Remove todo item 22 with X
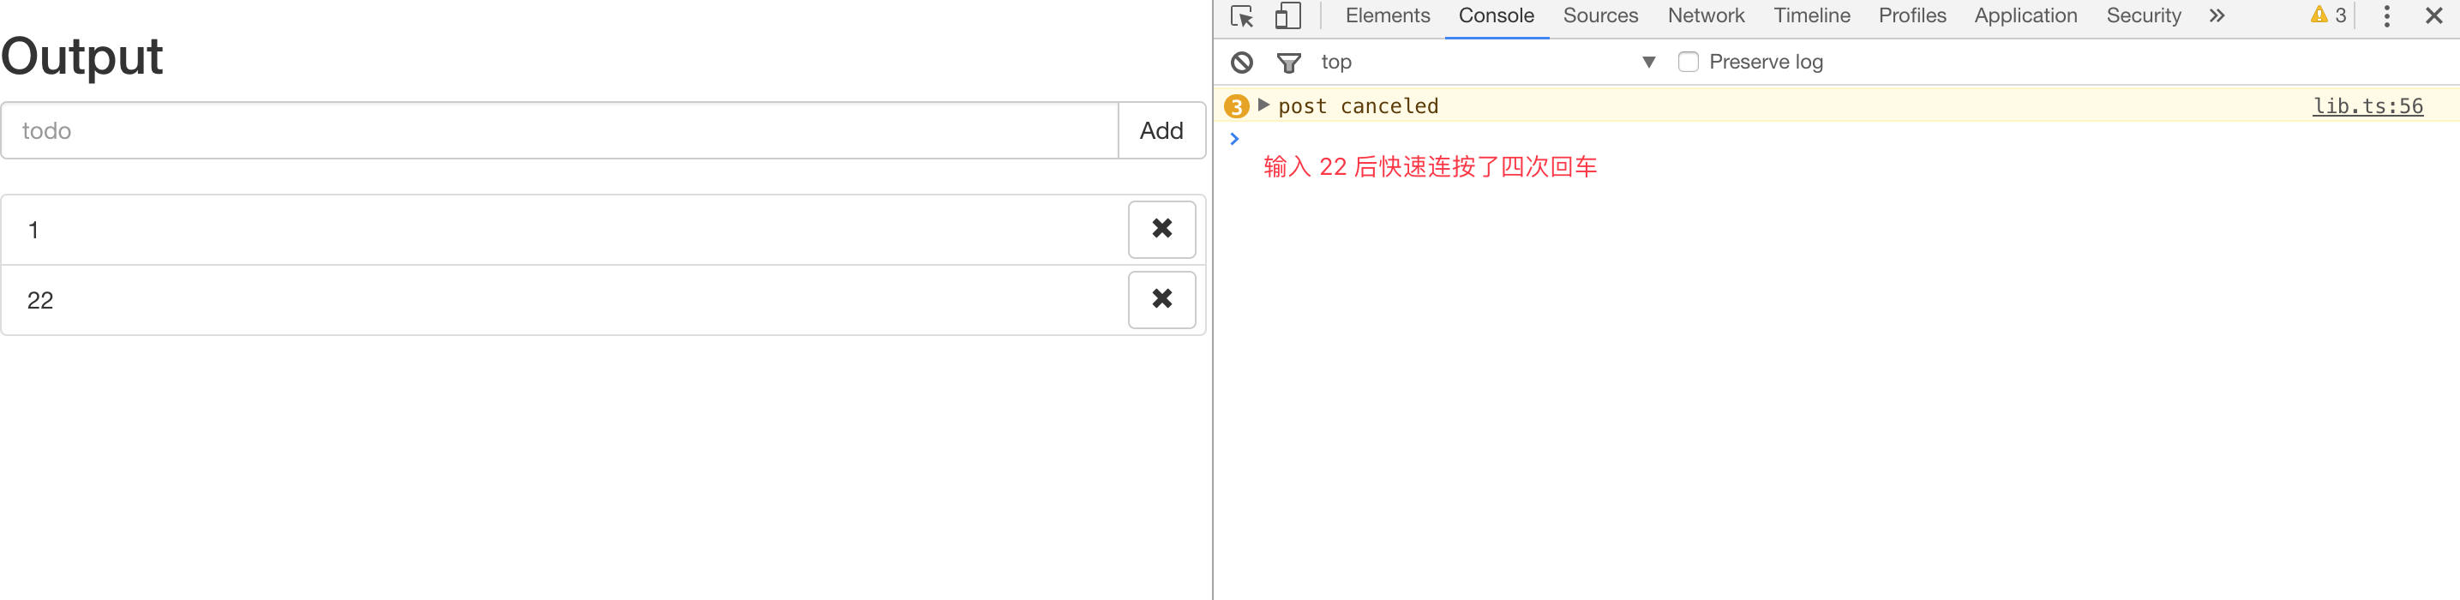 coord(1161,300)
